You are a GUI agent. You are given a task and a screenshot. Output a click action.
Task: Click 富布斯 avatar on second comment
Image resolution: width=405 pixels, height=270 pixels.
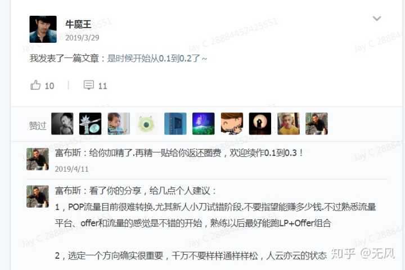38,196
